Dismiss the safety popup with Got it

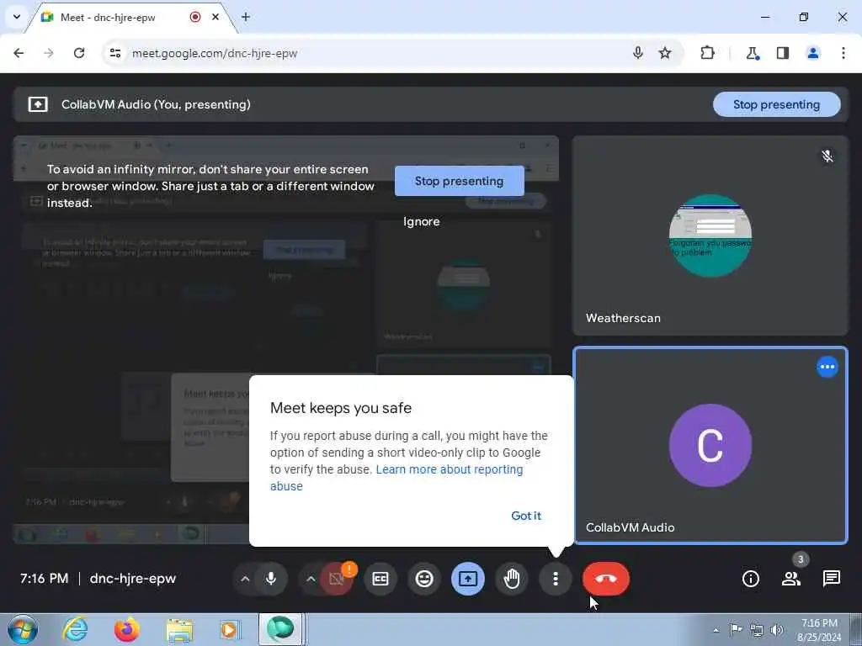[526, 516]
